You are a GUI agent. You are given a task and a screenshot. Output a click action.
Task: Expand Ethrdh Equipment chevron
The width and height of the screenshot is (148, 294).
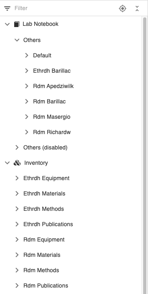coord(17,178)
